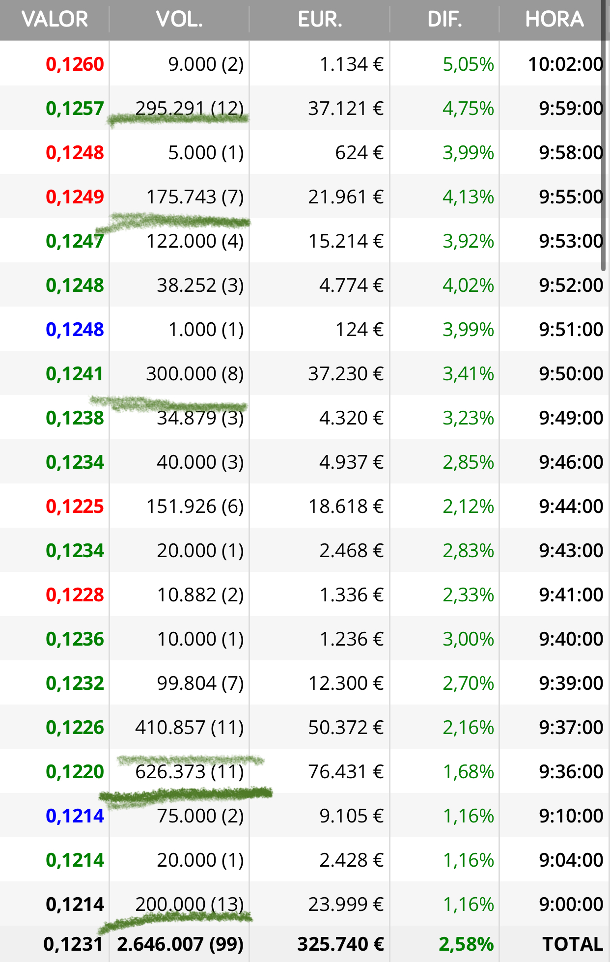The width and height of the screenshot is (610, 962).
Task: Click the 5,05% difference value
Action: (468, 64)
